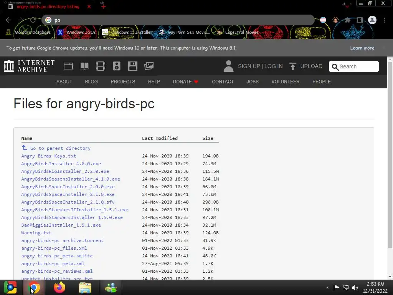Download AngryBirdsStarWarsIIInstaller_1.5.1.exe

[75, 210]
